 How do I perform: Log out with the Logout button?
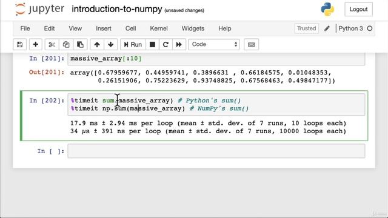click(358, 9)
